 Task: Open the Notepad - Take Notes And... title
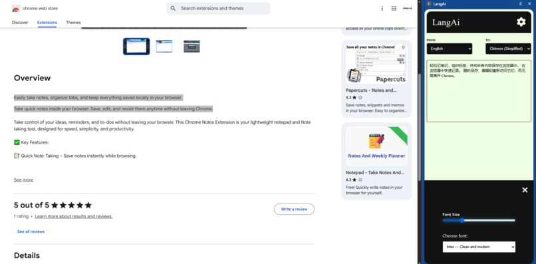[x=375, y=172]
